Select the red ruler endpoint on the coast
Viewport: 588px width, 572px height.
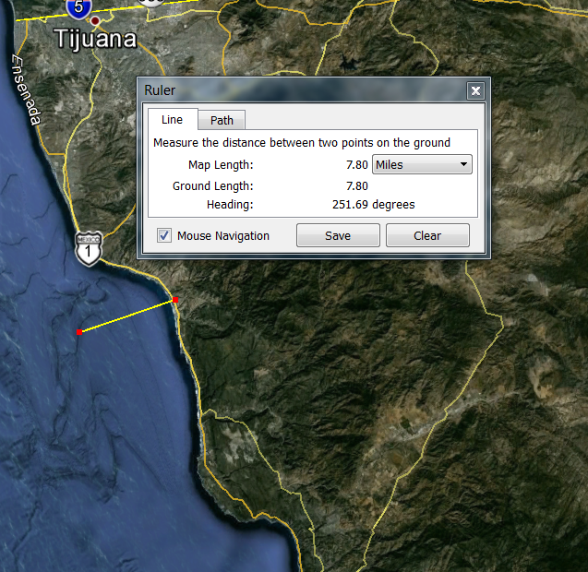175,300
